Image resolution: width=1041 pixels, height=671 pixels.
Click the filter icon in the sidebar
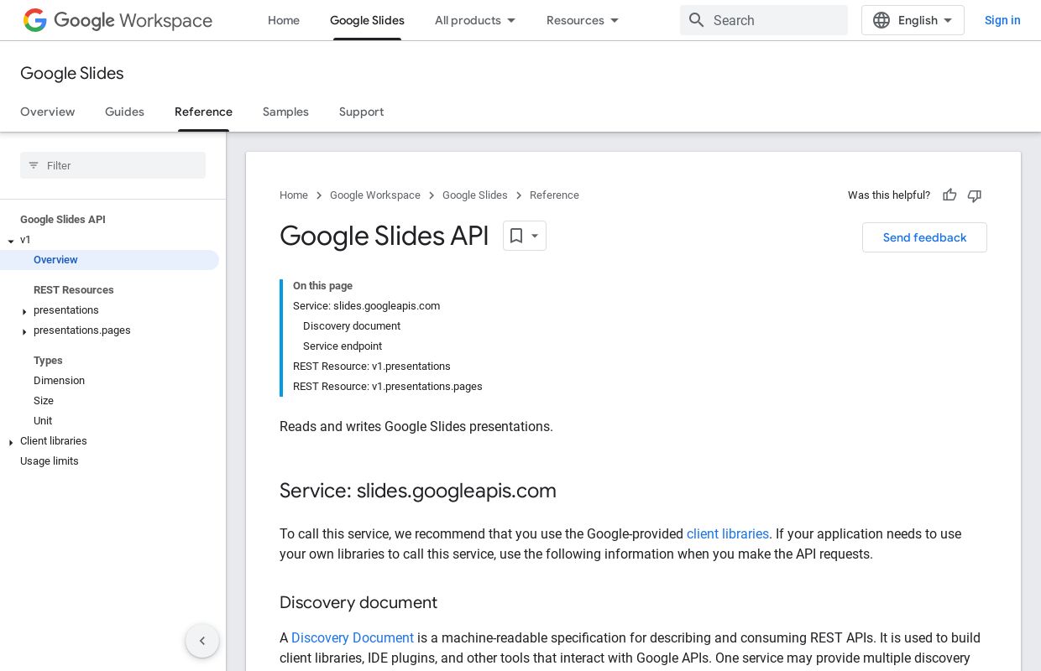click(34, 165)
